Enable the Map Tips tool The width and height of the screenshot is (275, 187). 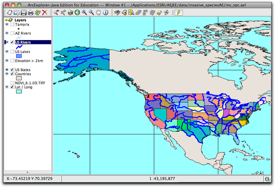point(159,12)
